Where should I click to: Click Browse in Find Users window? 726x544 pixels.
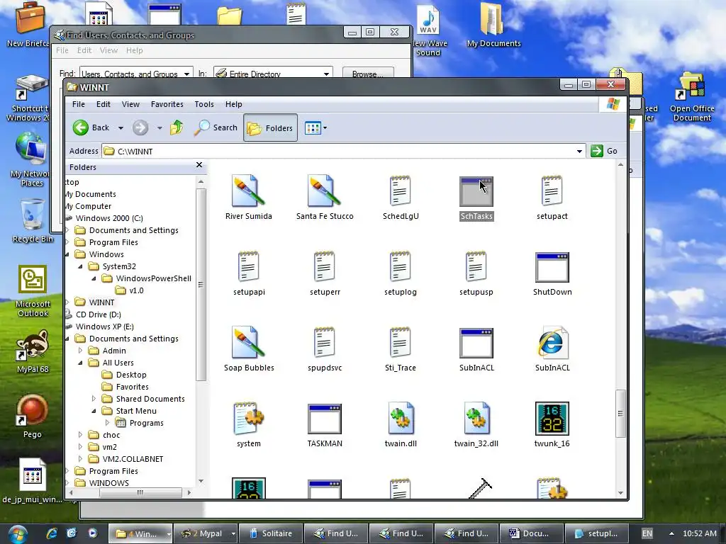coord(368,74)
